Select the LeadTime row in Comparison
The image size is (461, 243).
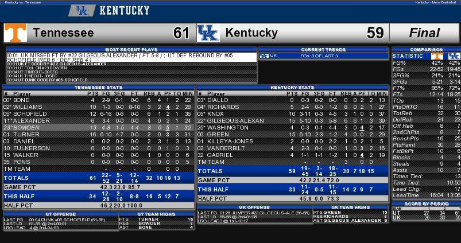[425, 195]
